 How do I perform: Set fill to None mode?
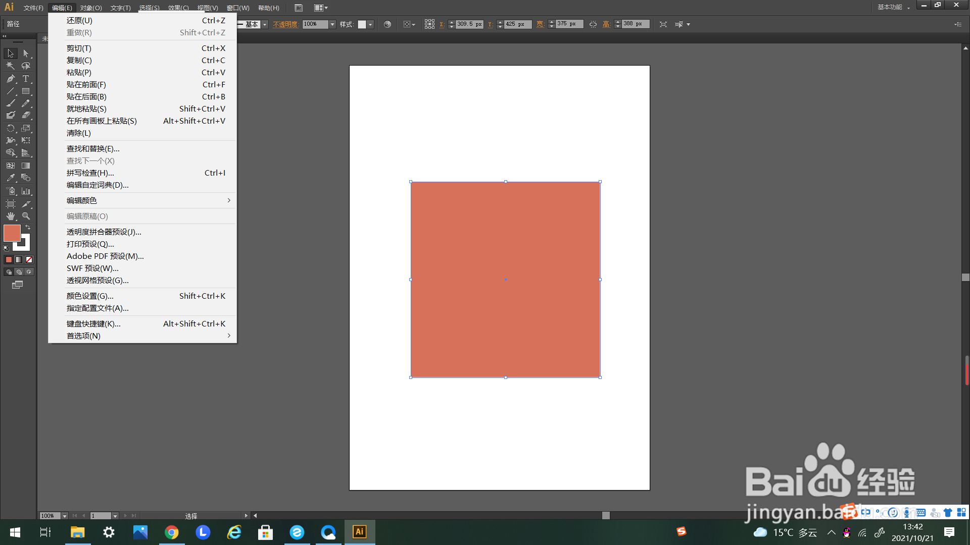coord(29,259)
